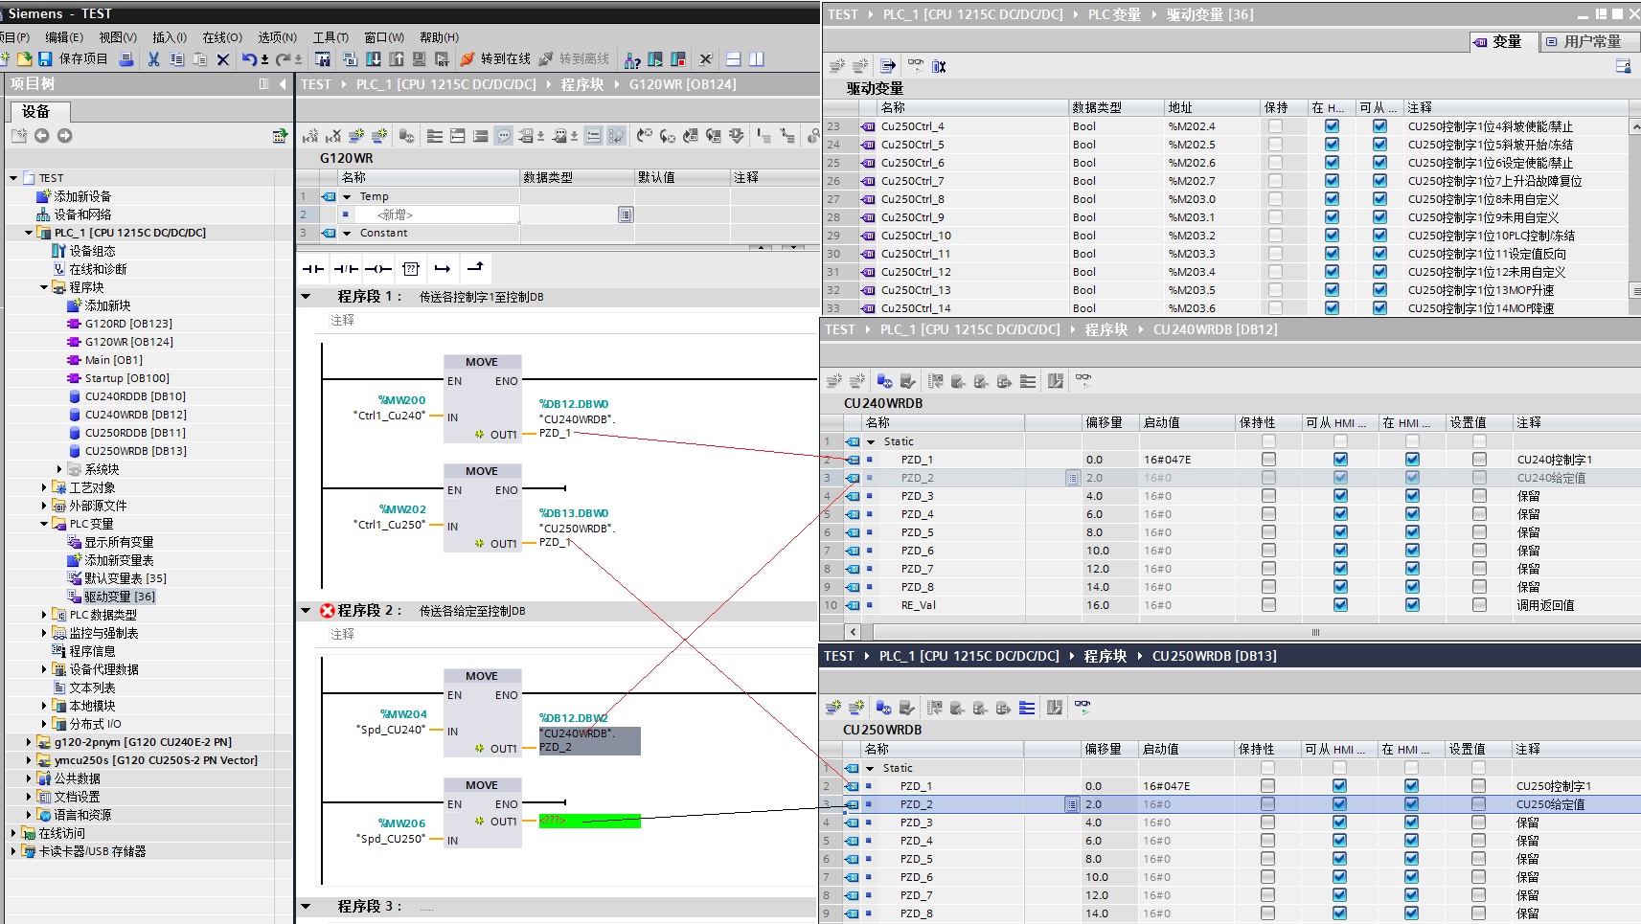Undo the last action
This screenshot has width=1641, height=924.
249,59
